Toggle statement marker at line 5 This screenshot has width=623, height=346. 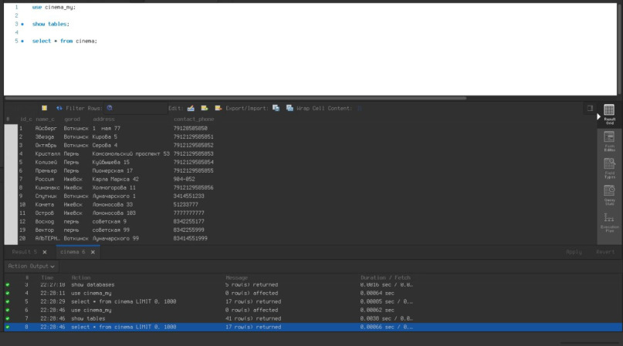[22, 41]
